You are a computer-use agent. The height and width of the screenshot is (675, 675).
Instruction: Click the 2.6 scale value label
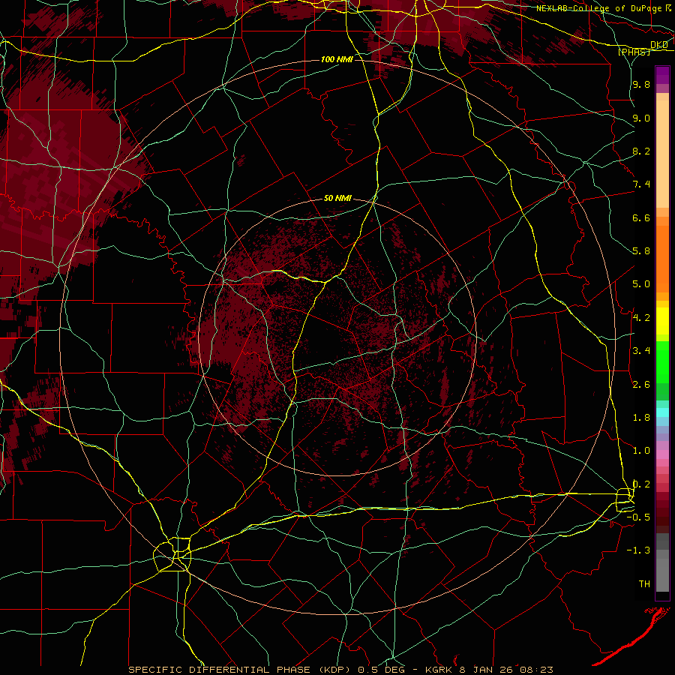pos(641,384)
